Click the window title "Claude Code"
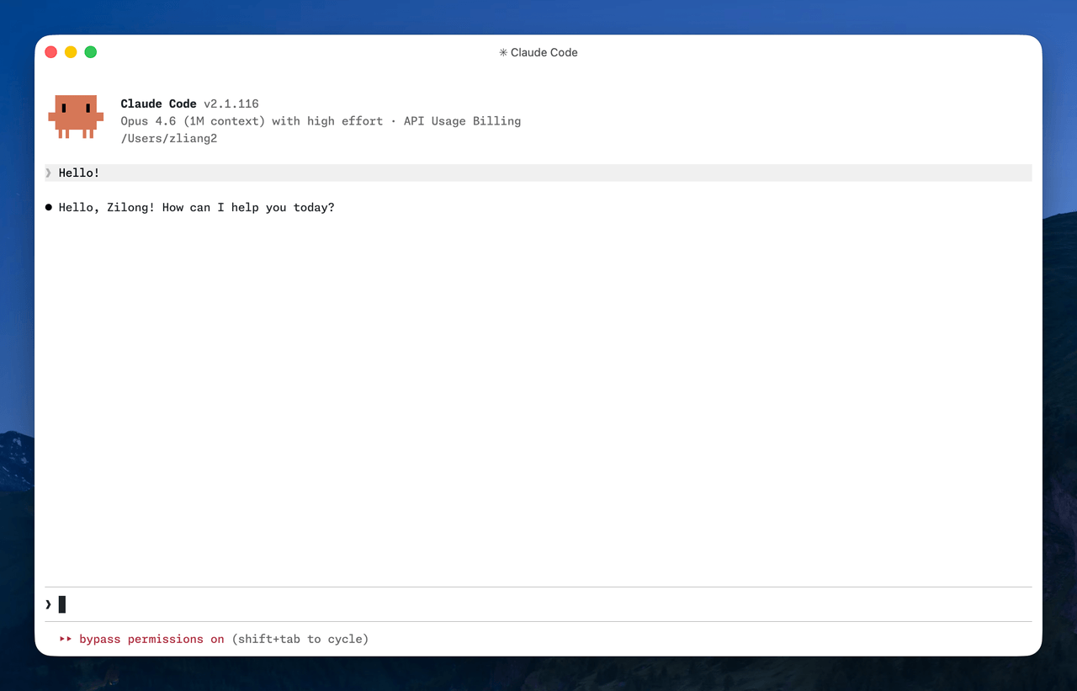The height and width of the screenshot is (691, 1077). (544, 52)
